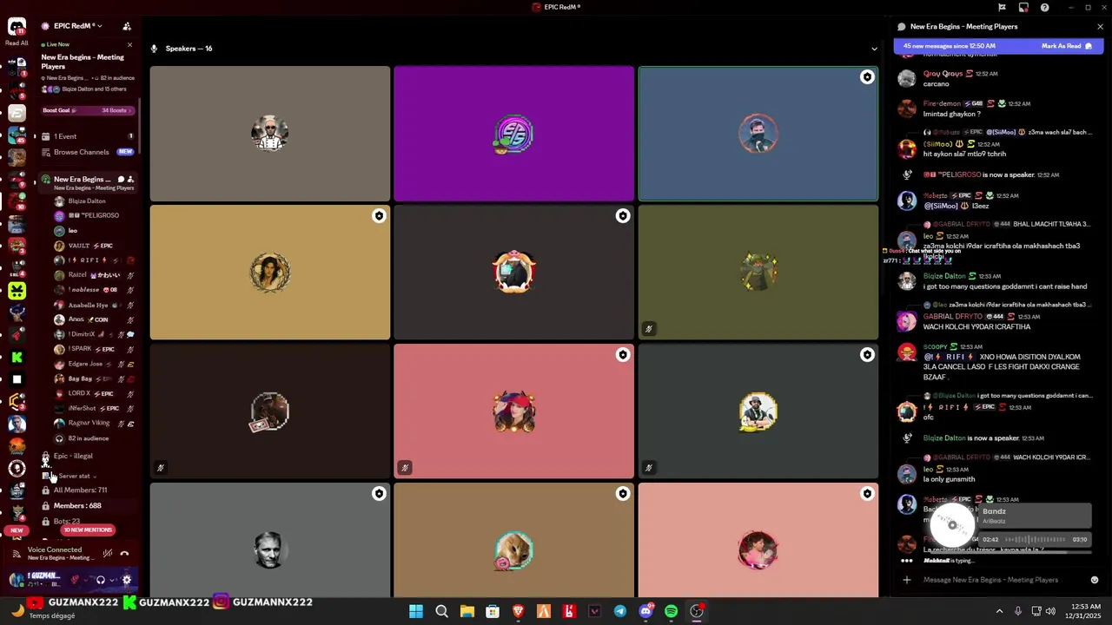
Task: Collapse the Server stat category
Action: click(x=74, y=476)
